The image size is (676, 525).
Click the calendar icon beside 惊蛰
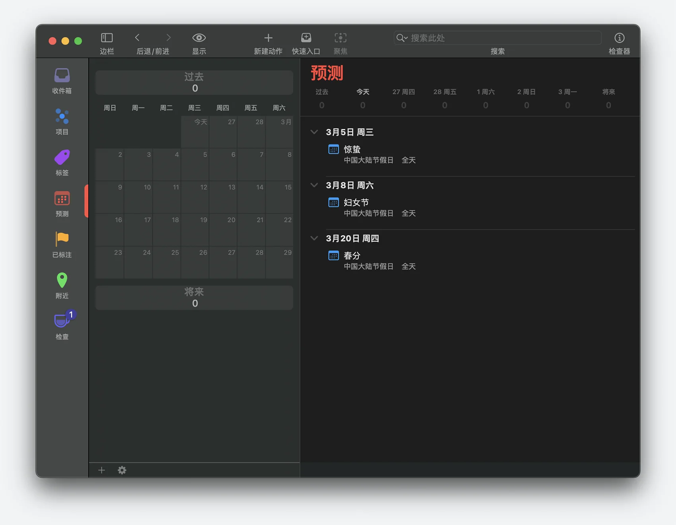(334, 150)
